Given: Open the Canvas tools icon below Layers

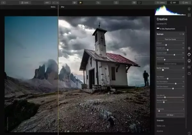Looking at the screenshot, I should (189, 15).
